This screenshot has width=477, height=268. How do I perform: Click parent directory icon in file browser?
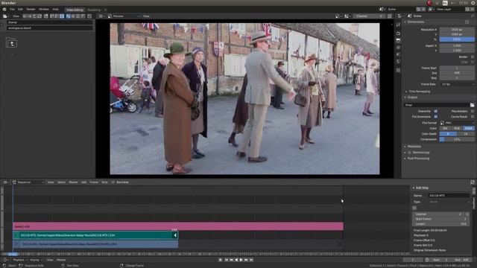pyautogui.click(x=12, y=43)
